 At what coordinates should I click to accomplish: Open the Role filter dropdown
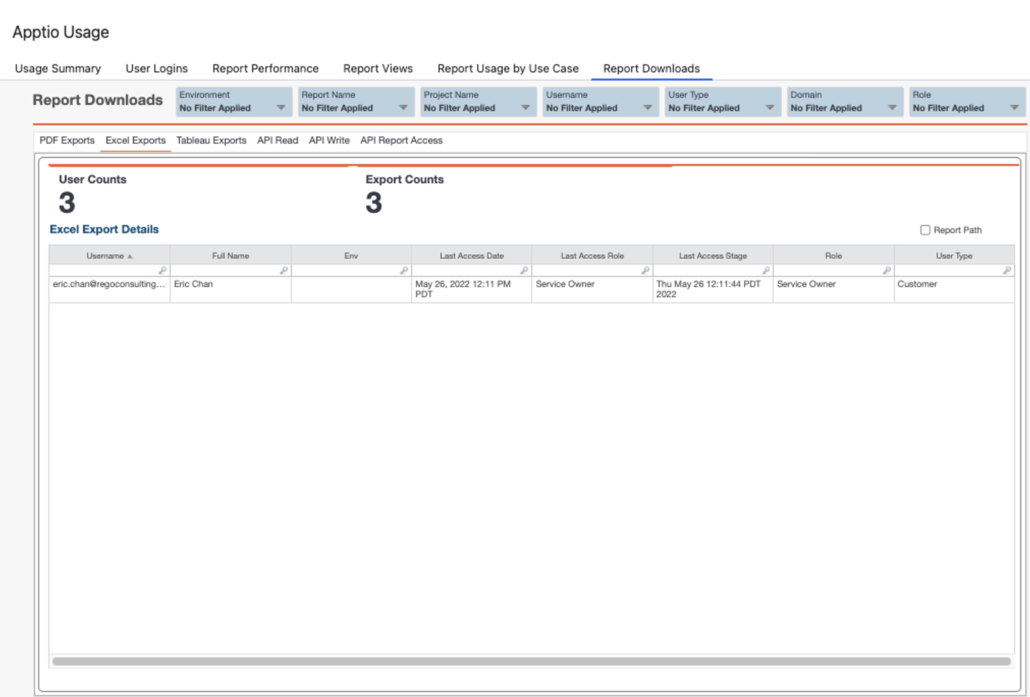968,102
